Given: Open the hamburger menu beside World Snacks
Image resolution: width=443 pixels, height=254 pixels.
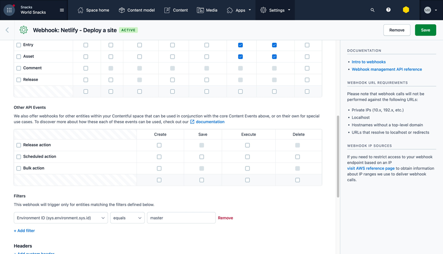Looking at the screenshot, I should coord(62,10).
